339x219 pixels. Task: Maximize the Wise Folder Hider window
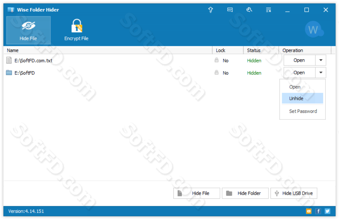307,10
